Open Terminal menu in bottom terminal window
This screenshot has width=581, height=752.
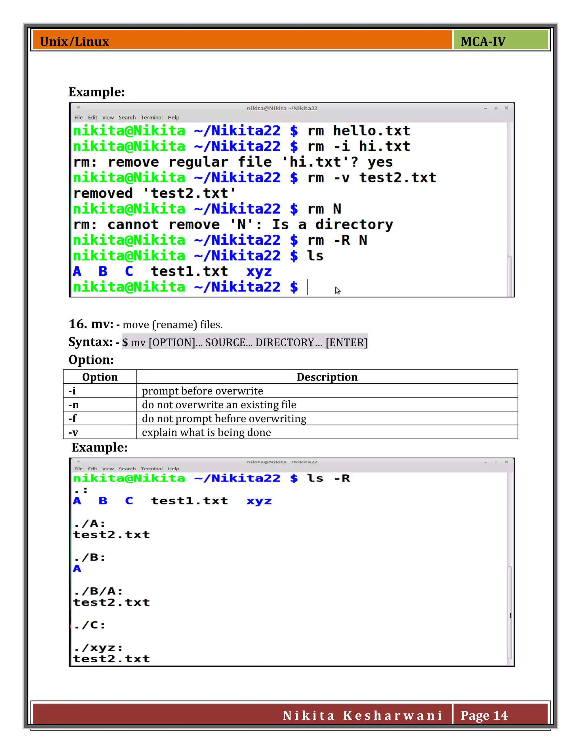pyautogui.click(x=151, y=469)
